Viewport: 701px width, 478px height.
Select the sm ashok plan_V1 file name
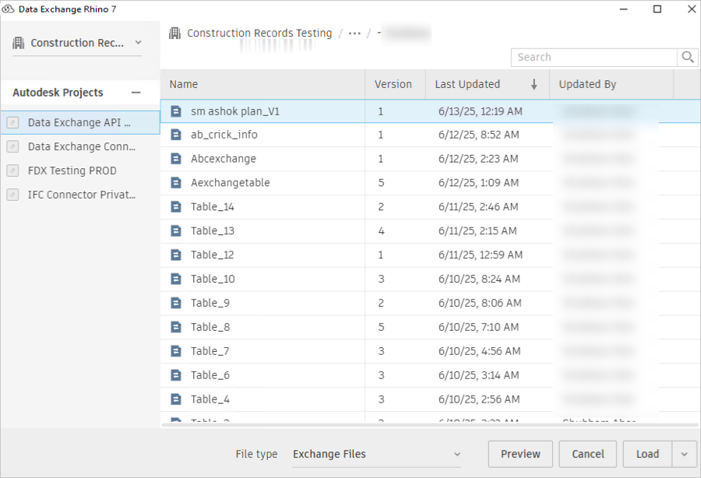click(x=235, y=111)
